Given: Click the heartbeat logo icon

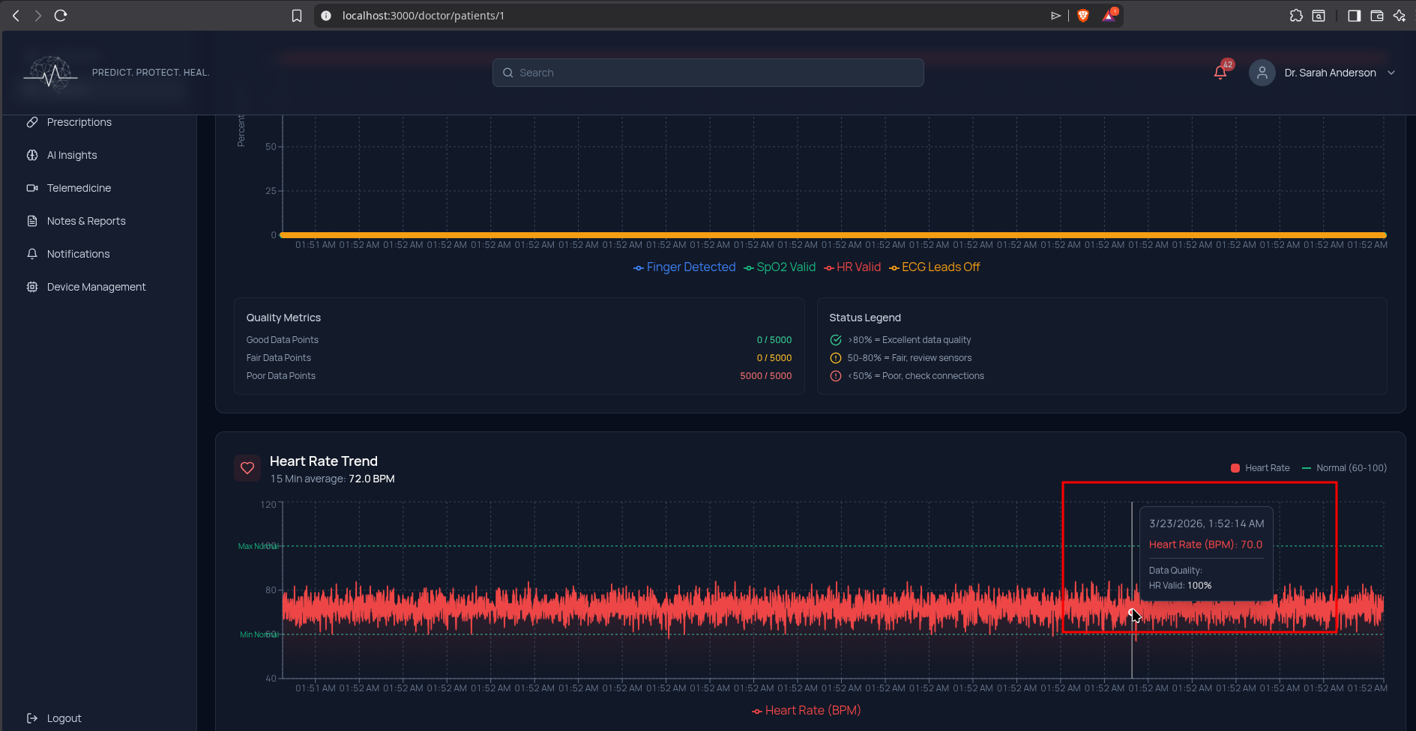Looking at the screenshot, I should click(x=50, y=73).
